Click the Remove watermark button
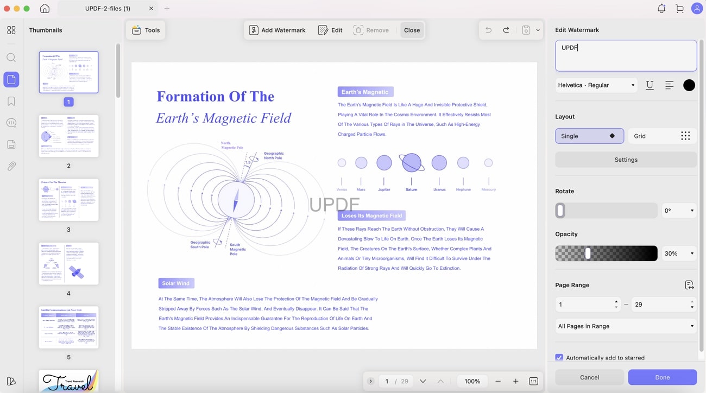 (x=371, y=30)
